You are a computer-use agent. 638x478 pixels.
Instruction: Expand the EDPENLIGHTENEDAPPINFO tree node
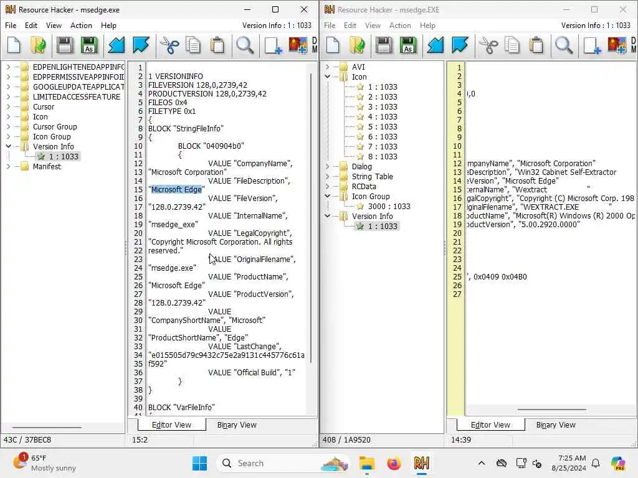pyautogui.click(x=8, y=67)
